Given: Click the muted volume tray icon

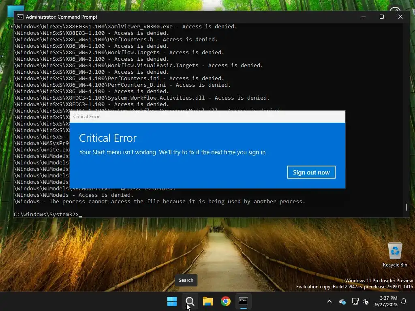Looking at the screenshot, I should (366, 301).
